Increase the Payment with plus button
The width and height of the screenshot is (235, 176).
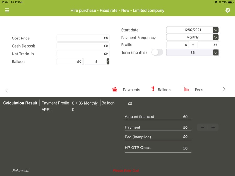pyautogui.click(x=213, y=127)
